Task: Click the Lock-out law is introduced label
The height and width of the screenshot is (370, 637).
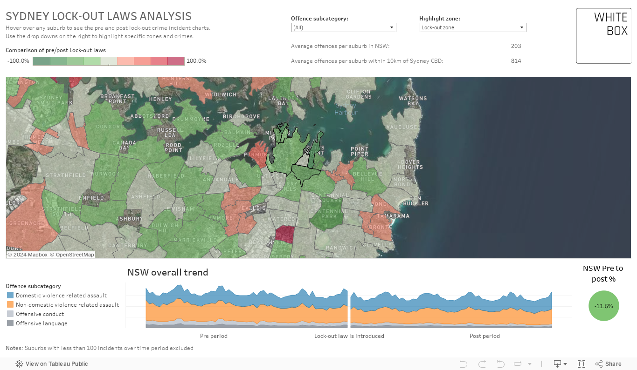Action: pos(349,336)
